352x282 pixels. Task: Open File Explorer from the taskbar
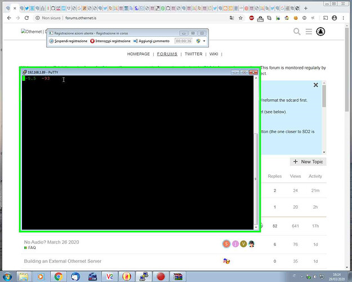pyautogui.click(x=24, y=276)
